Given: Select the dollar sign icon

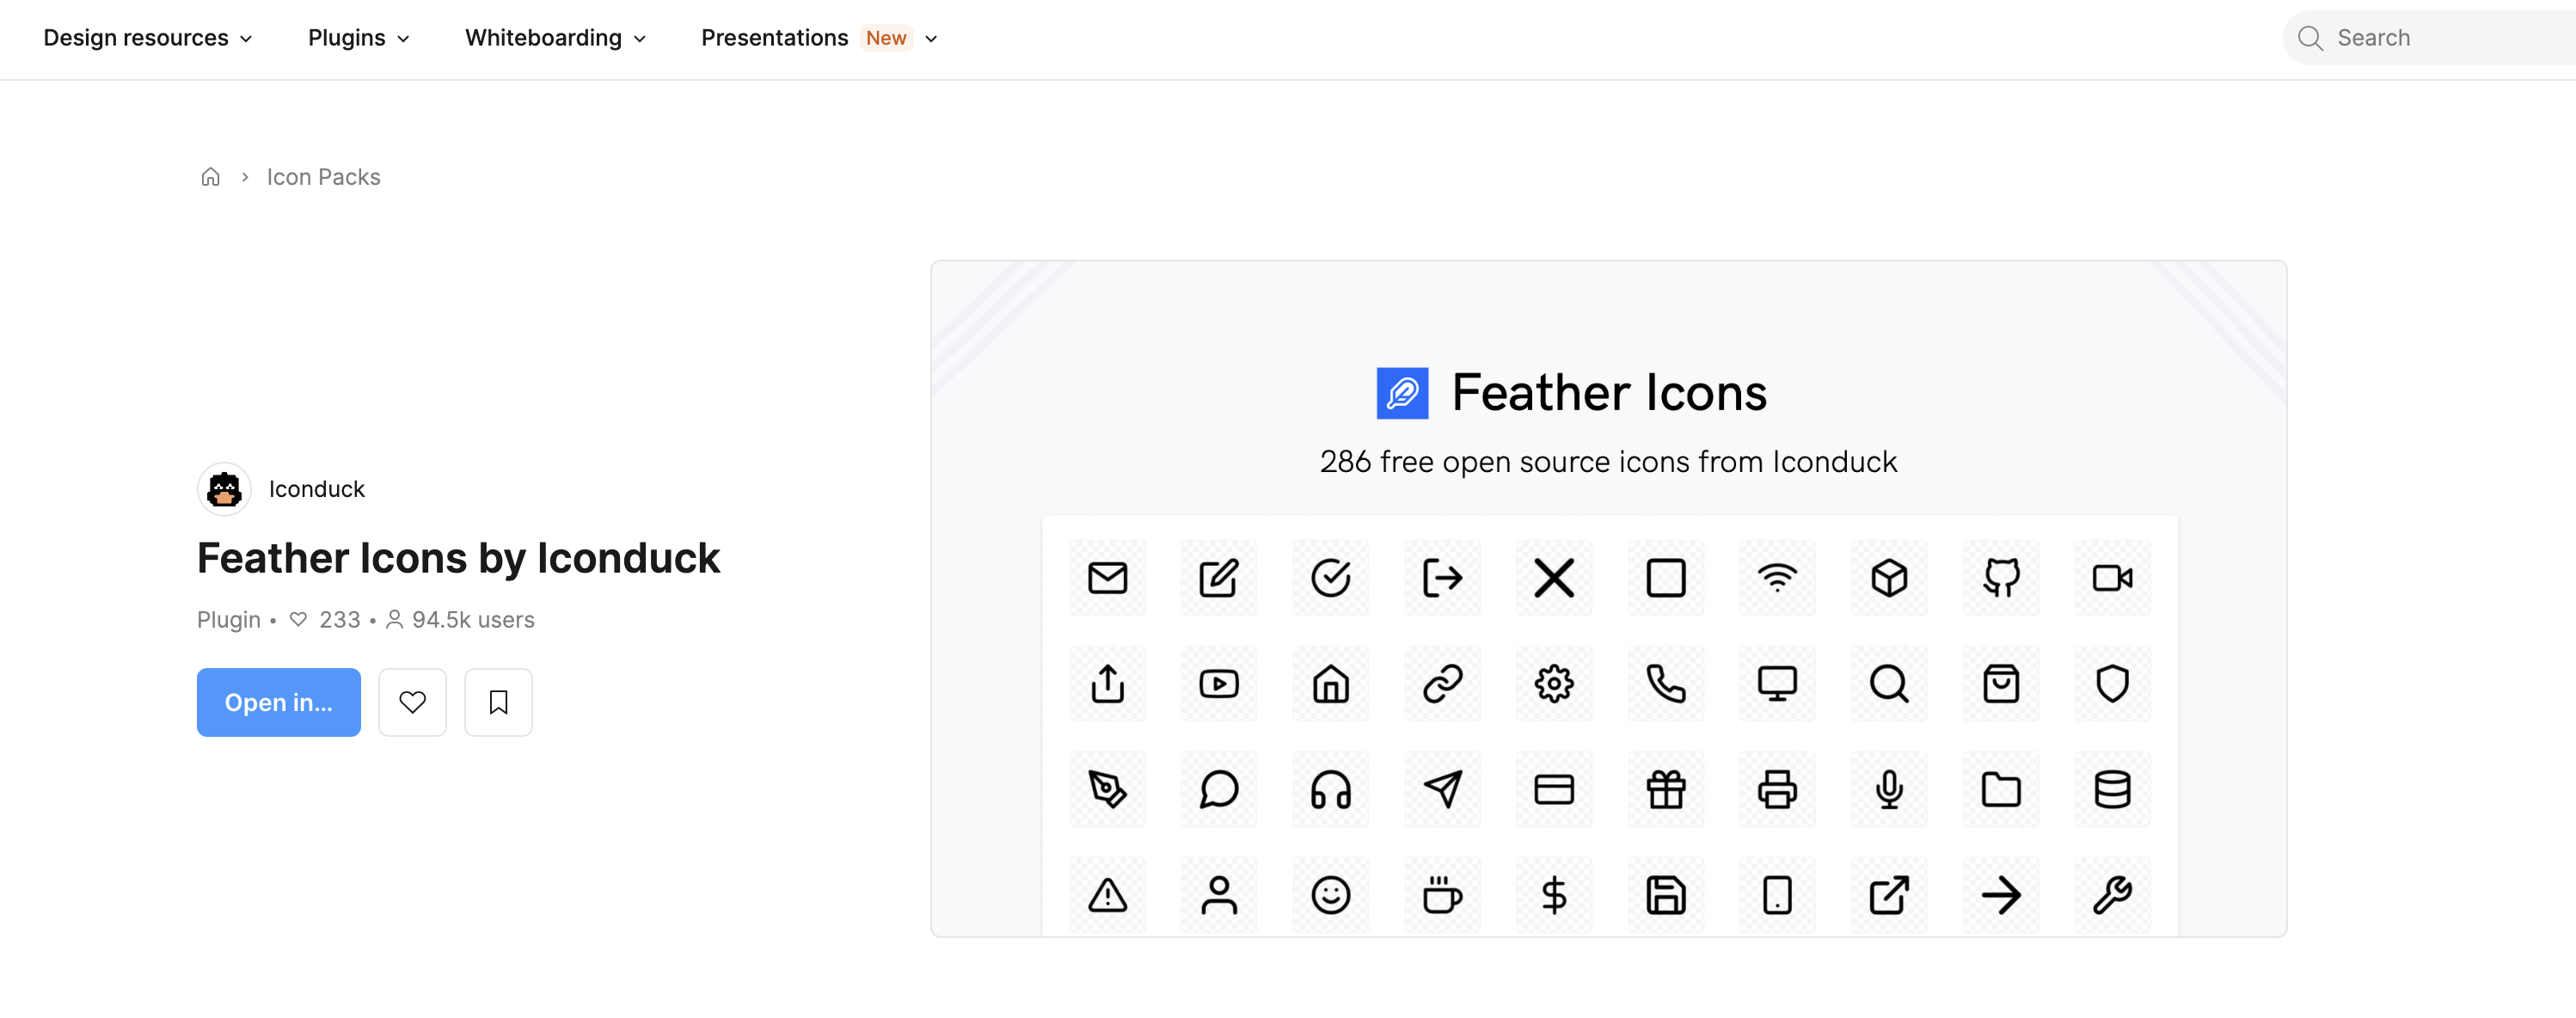Looking at the screenshot, I should tap(1554, 895).
